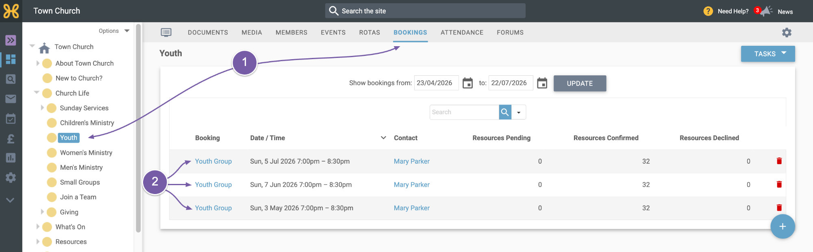Click the search magnifier button in bookings
The width and height of the screenshot is (813, 252).
505,112
